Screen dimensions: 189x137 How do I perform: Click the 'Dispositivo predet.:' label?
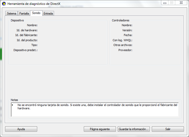pos(25,50)
